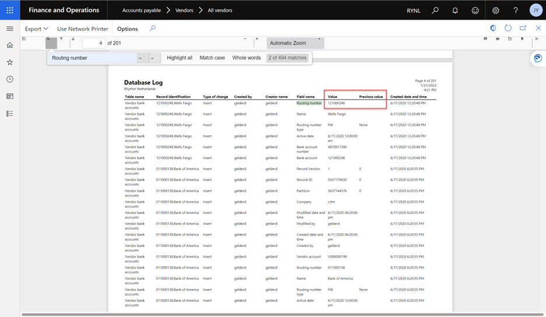Click the page number input field

pos(94,43)
